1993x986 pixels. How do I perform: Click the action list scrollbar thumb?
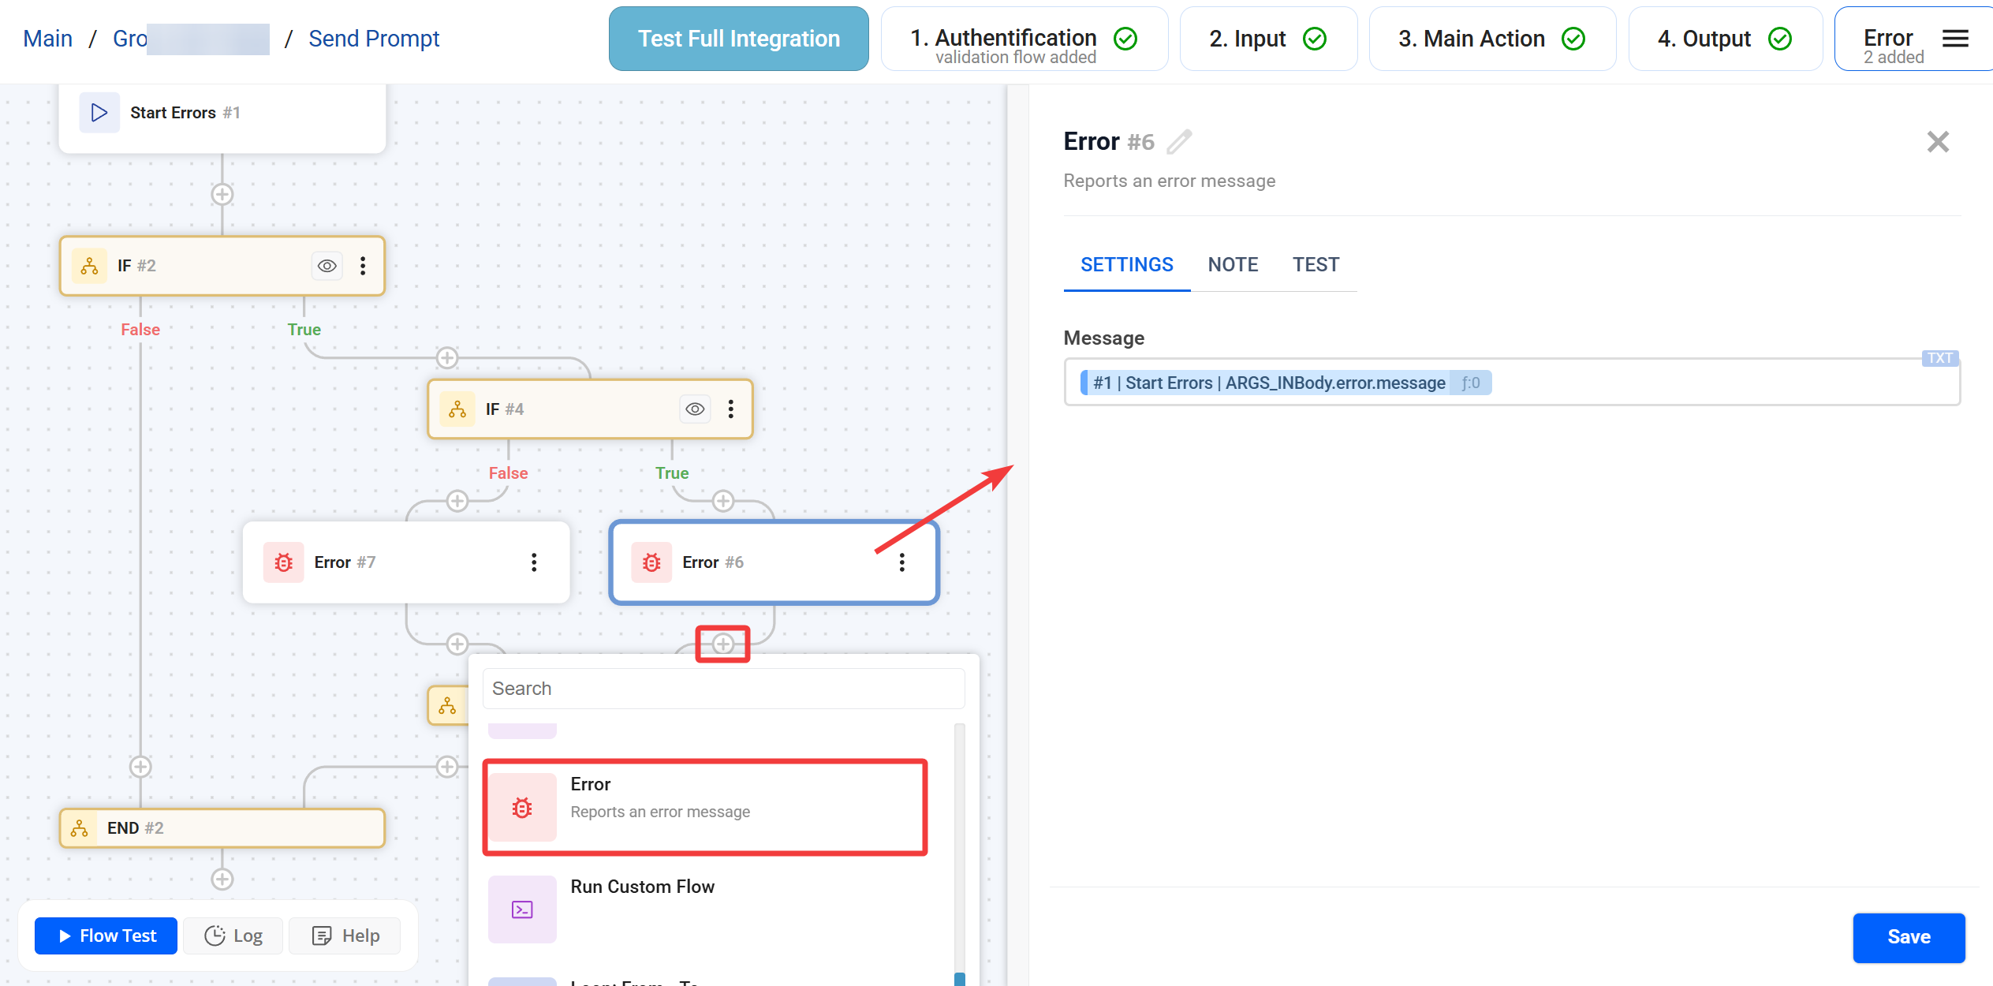960,979
